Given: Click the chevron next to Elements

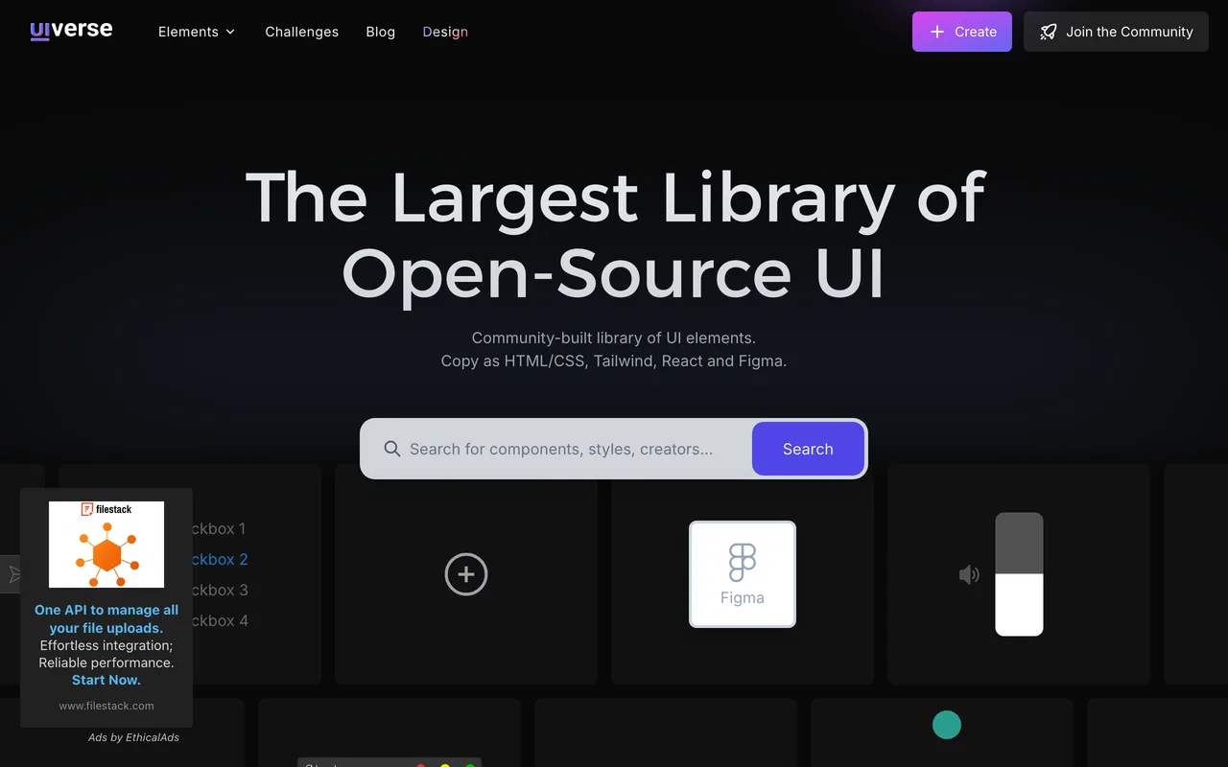Looking at the screenshot, I should pos(230,32).
